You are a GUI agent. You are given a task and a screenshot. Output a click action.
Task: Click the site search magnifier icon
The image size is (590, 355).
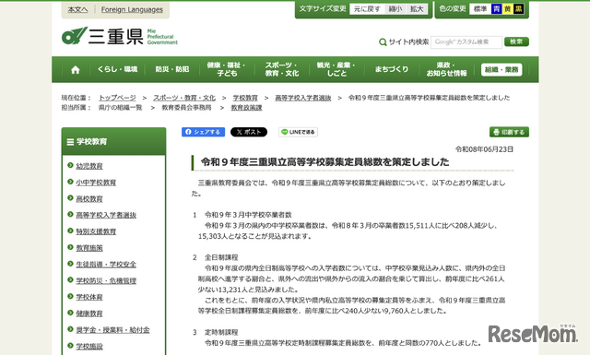383,42
